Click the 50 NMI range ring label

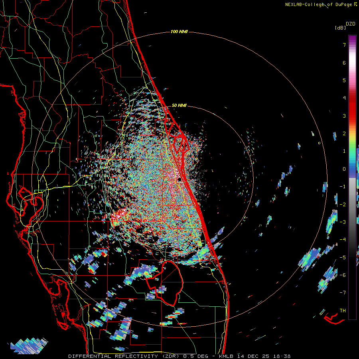tap(179, 106)
